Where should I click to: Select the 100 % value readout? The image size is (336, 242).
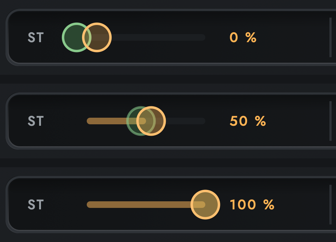click(252, 205)
